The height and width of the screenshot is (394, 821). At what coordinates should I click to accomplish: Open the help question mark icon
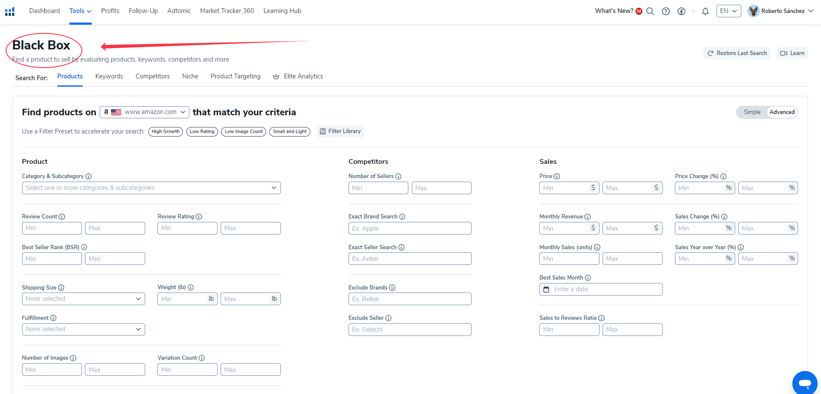[x=666, y=11]
